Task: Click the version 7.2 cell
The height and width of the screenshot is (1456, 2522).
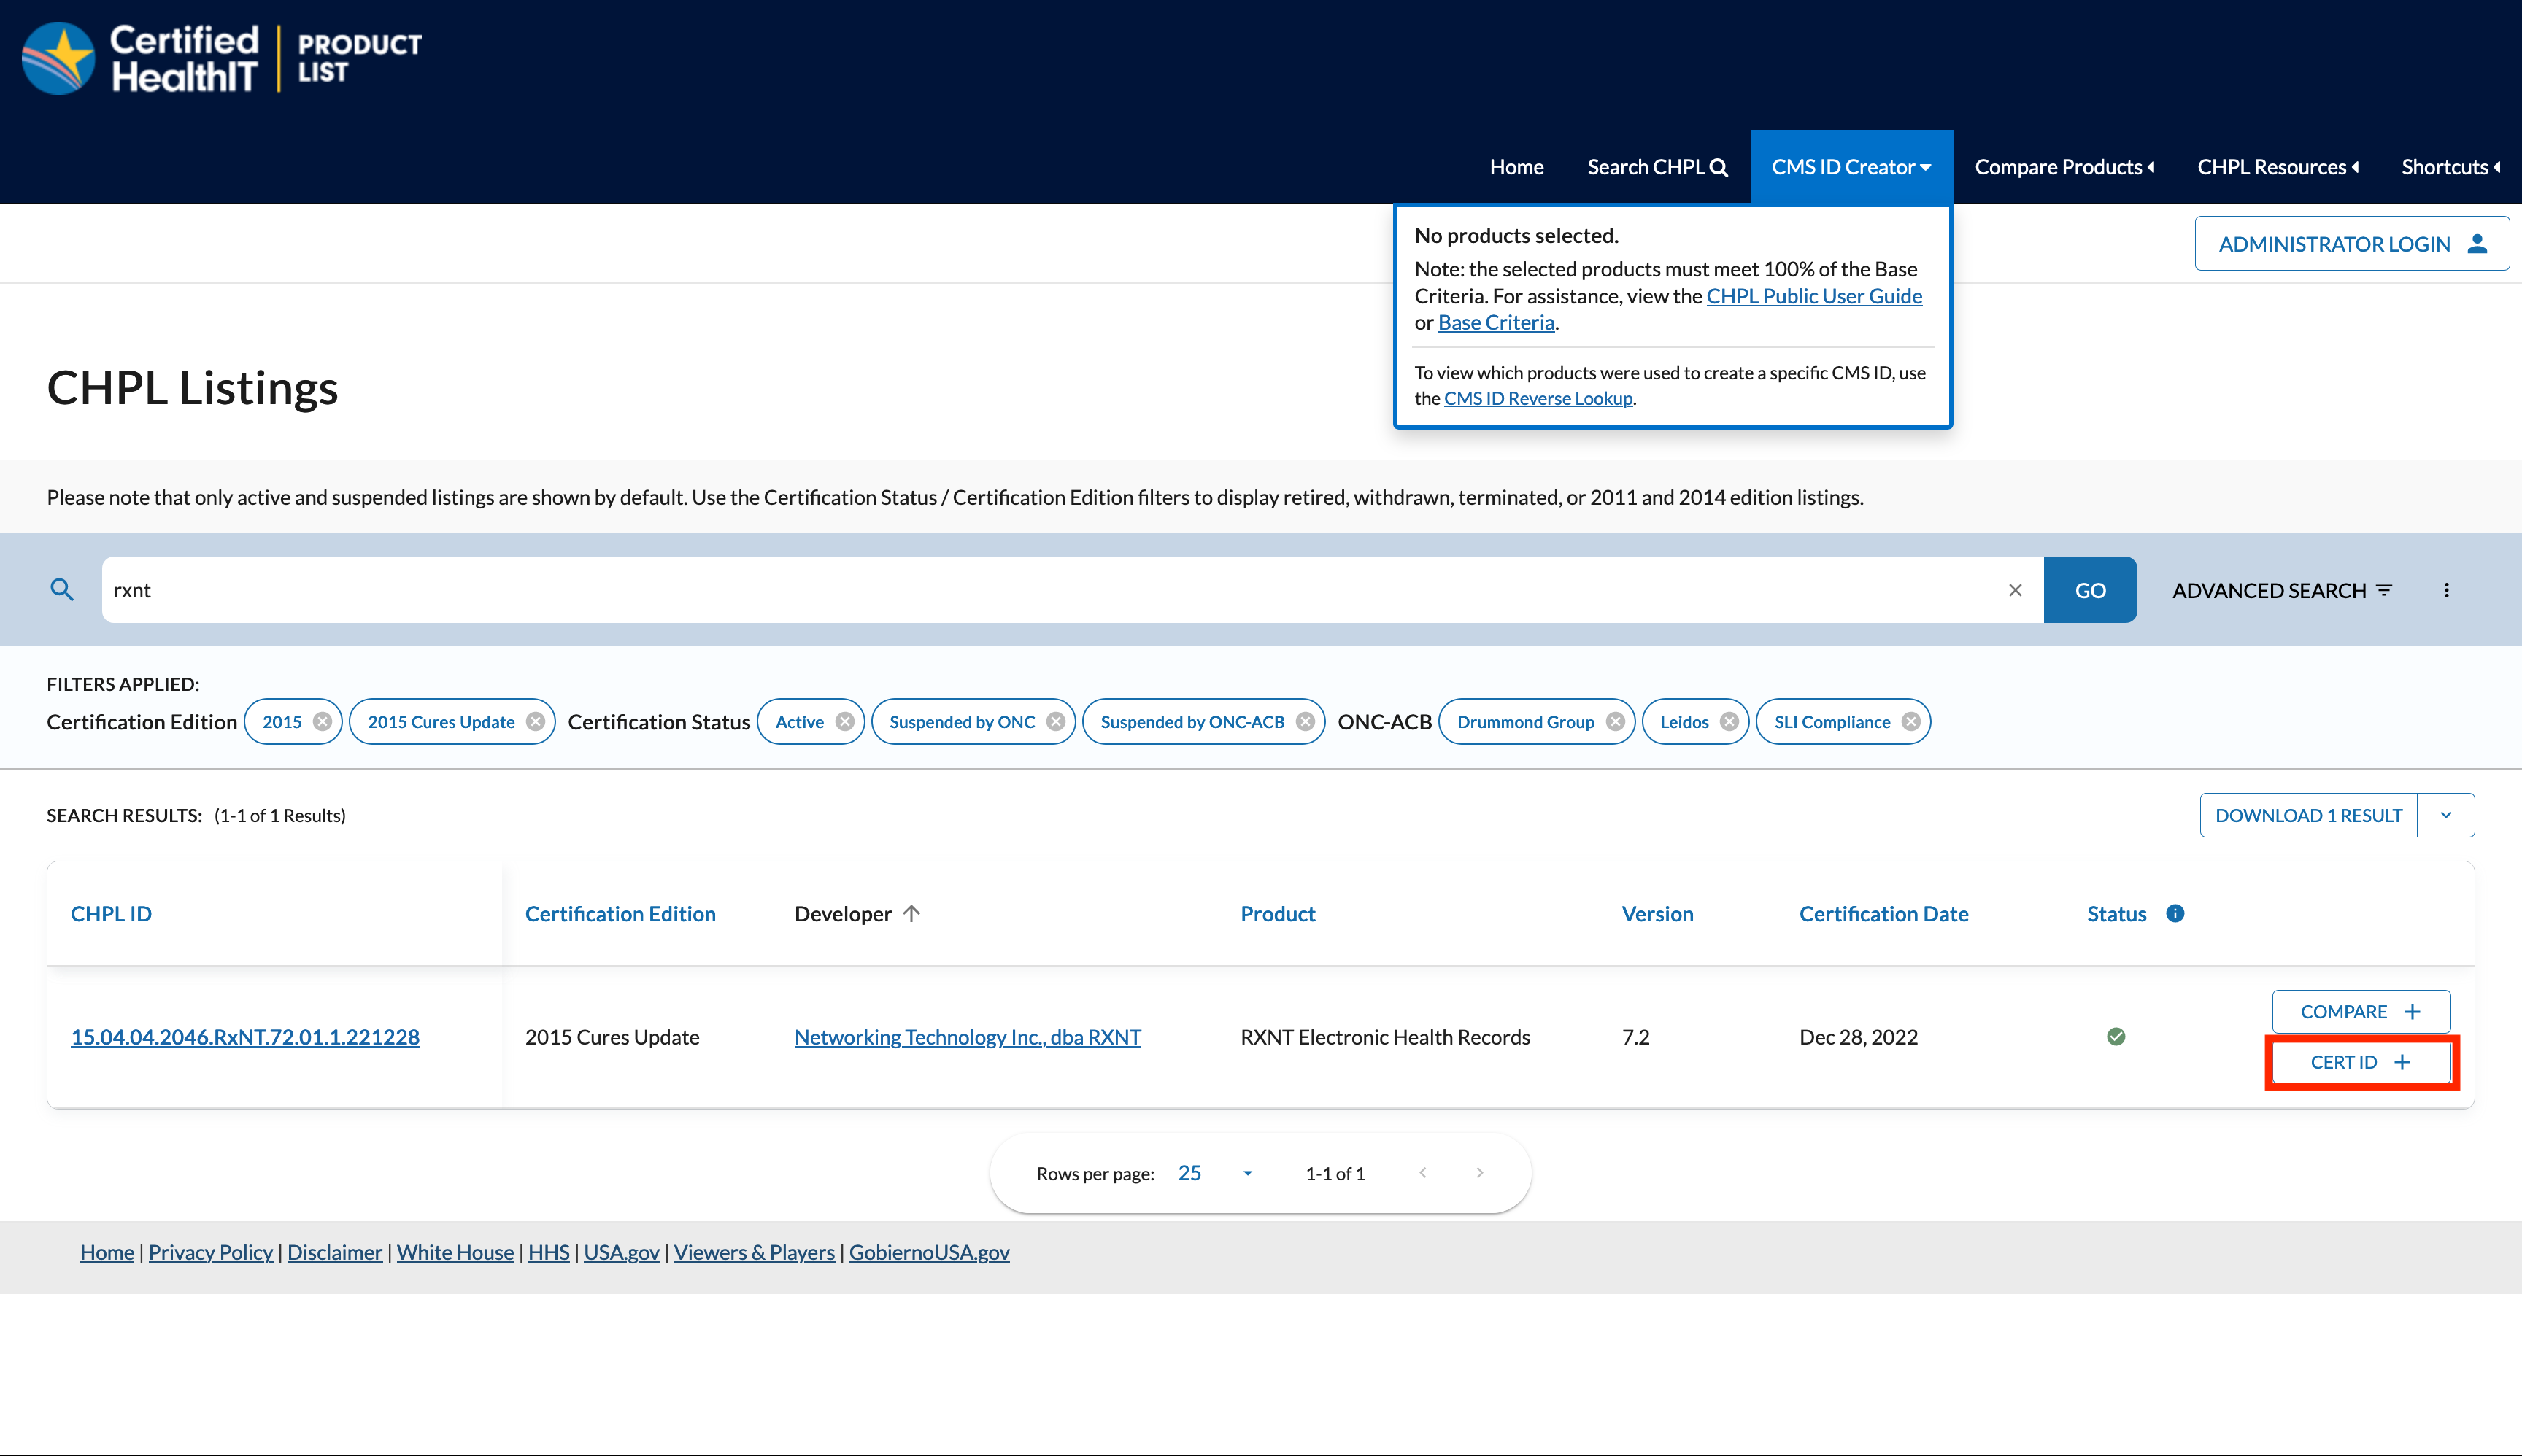Action: click(x=1635, y=1037)
